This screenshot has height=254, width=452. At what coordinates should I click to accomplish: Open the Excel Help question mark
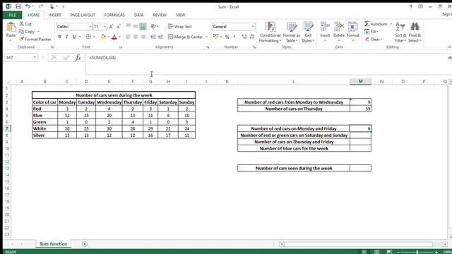point(411,6)
